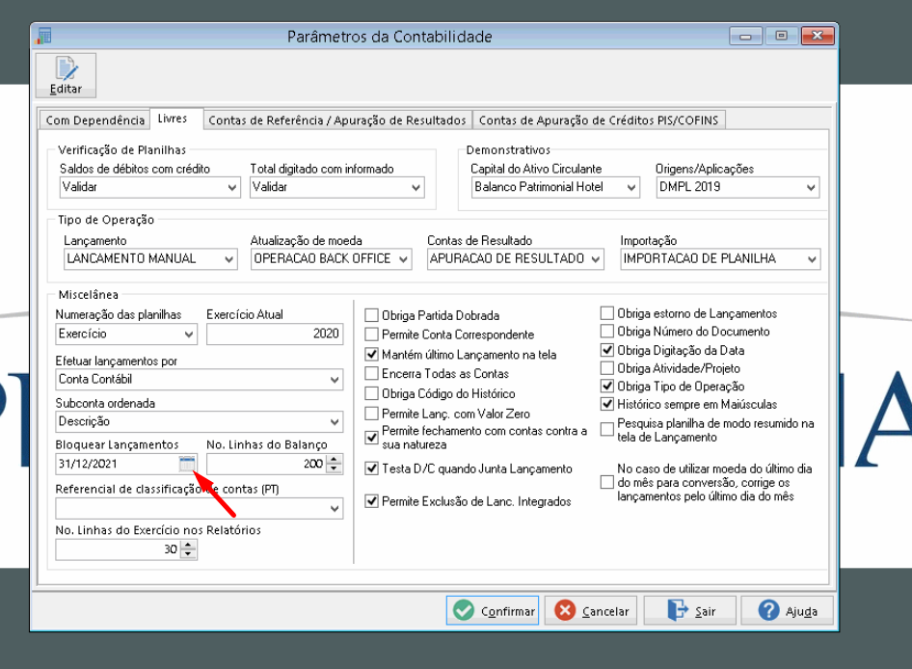This screenshot has width=912, height=669.
Task: Uncheck Testa D/C quando Junta Lançamento
Action: [x=372, y=468]
